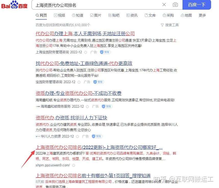This screenshot has height=188, width=219.
Task: Expand dropdown arrow beside 海南鑫和顺商务服务
Action: tap(88, 107)
